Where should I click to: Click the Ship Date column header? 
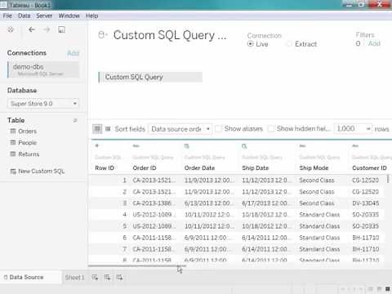(x=255, y=168)
